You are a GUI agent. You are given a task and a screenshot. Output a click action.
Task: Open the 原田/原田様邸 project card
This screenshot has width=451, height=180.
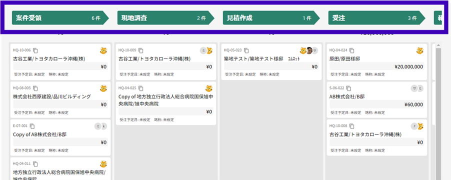coord(377,62)
